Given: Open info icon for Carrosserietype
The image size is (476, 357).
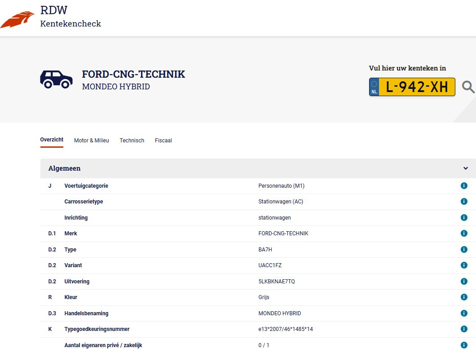Looking at the screenshot, I should (x=464, y=202).
